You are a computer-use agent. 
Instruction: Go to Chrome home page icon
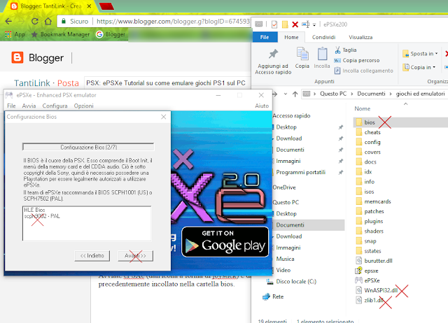pos(48,22)
